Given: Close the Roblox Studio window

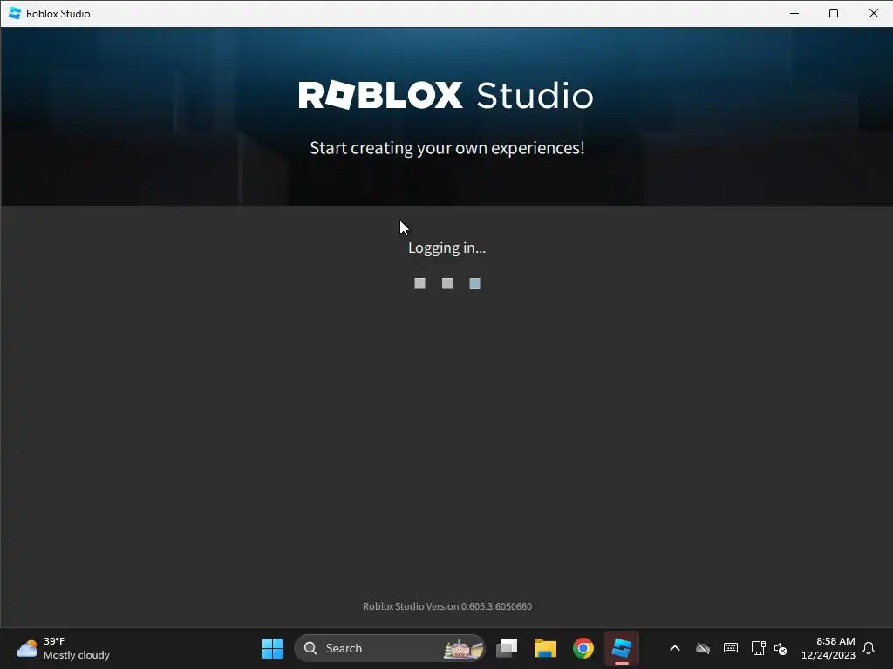Looking at the screenshot, I should [x=873, y=13].
